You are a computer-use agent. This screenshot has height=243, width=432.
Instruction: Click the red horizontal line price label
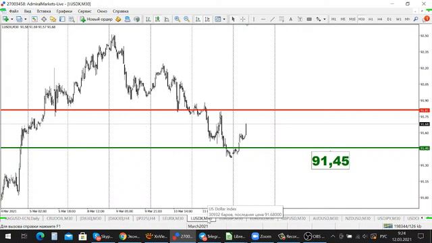[425, 110]
